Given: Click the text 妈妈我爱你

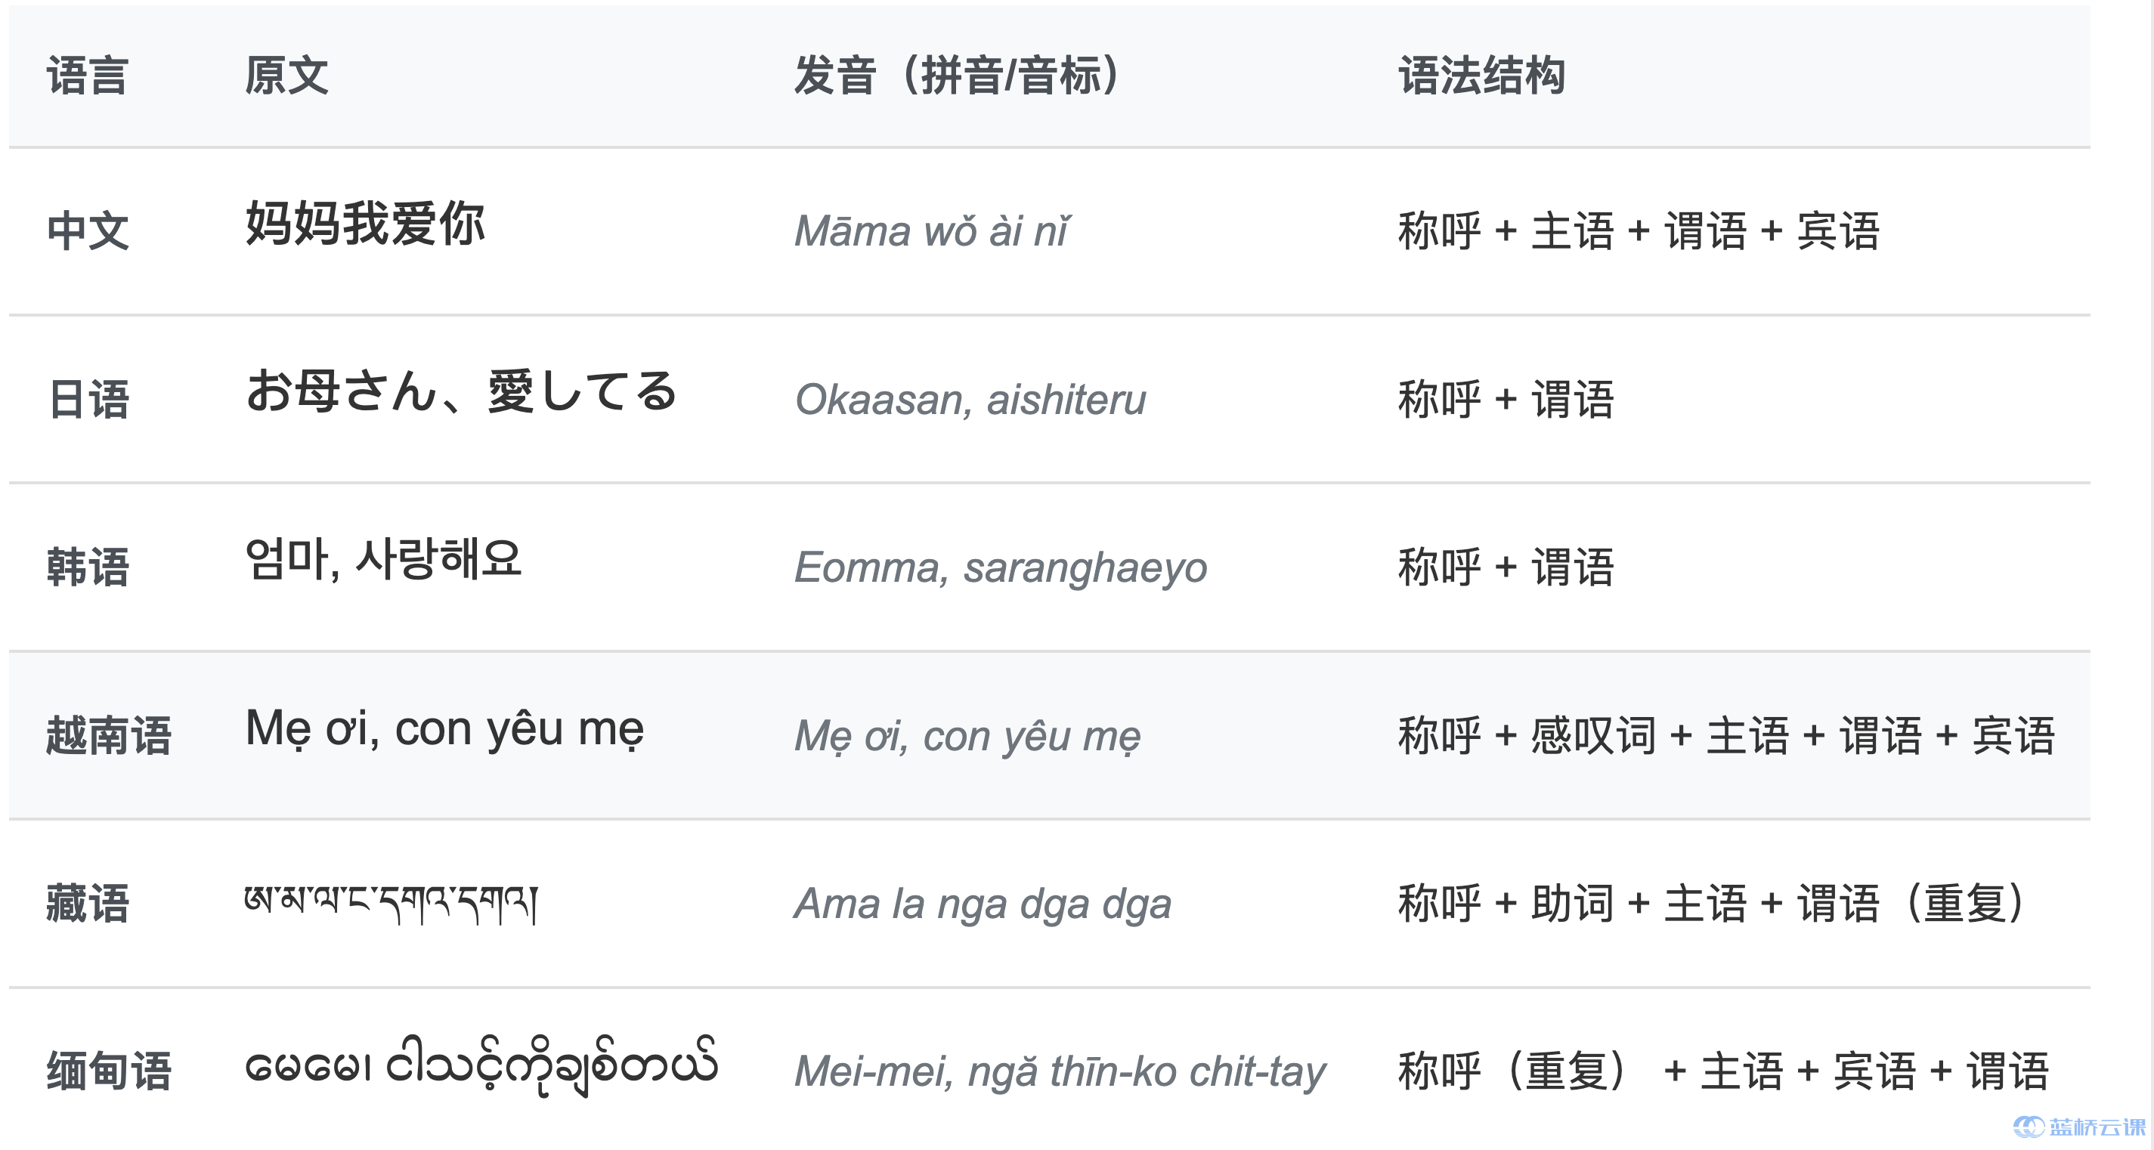Looking at the screenshot, I should tap(365, 224).
